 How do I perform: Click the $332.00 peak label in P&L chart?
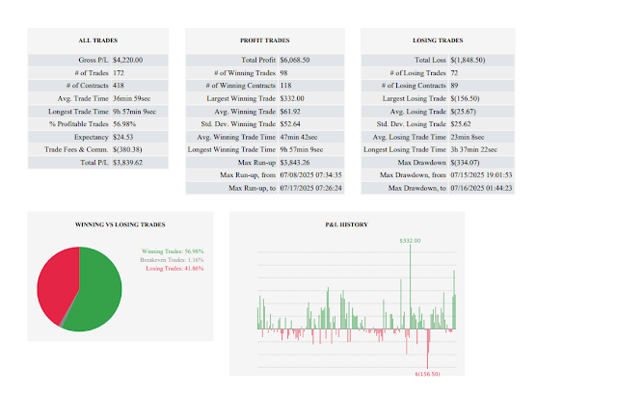point(410,241)
